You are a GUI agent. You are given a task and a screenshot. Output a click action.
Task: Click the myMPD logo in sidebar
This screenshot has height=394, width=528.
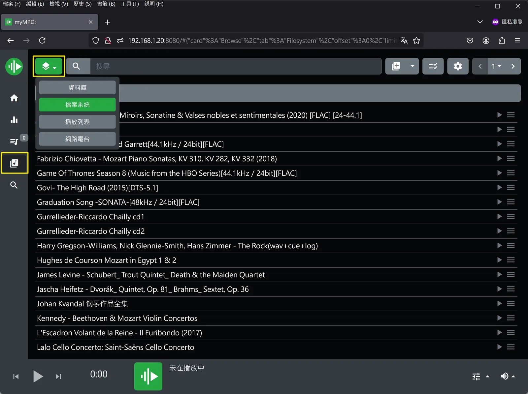[14, 67]
